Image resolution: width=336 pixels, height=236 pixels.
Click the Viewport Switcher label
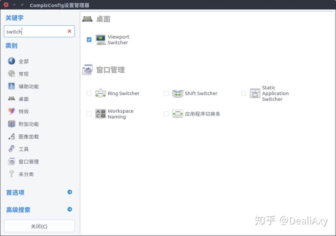(119, 40)
